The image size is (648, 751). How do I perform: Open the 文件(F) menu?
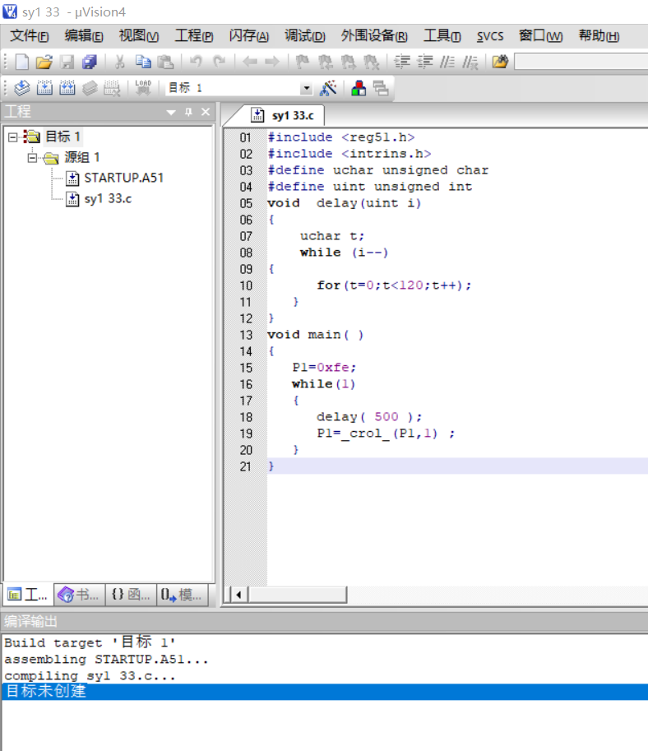click(x=30, y=36)
